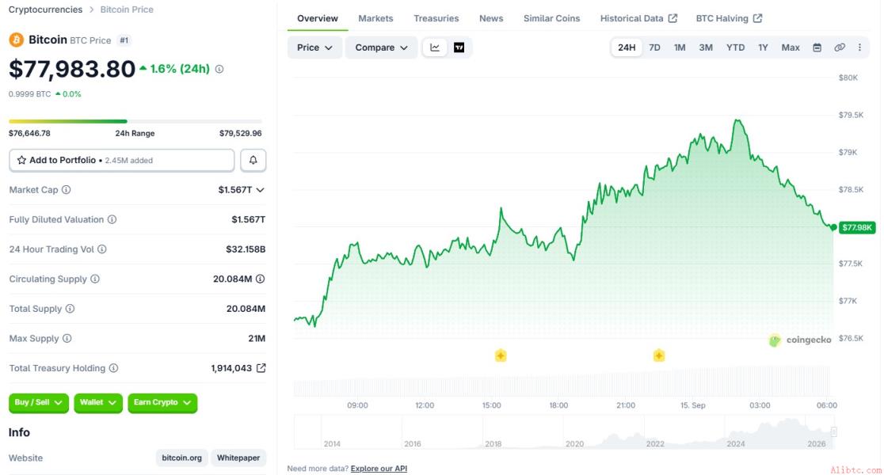
Task: Open Historical Data tab
Action: pos(638,18)
